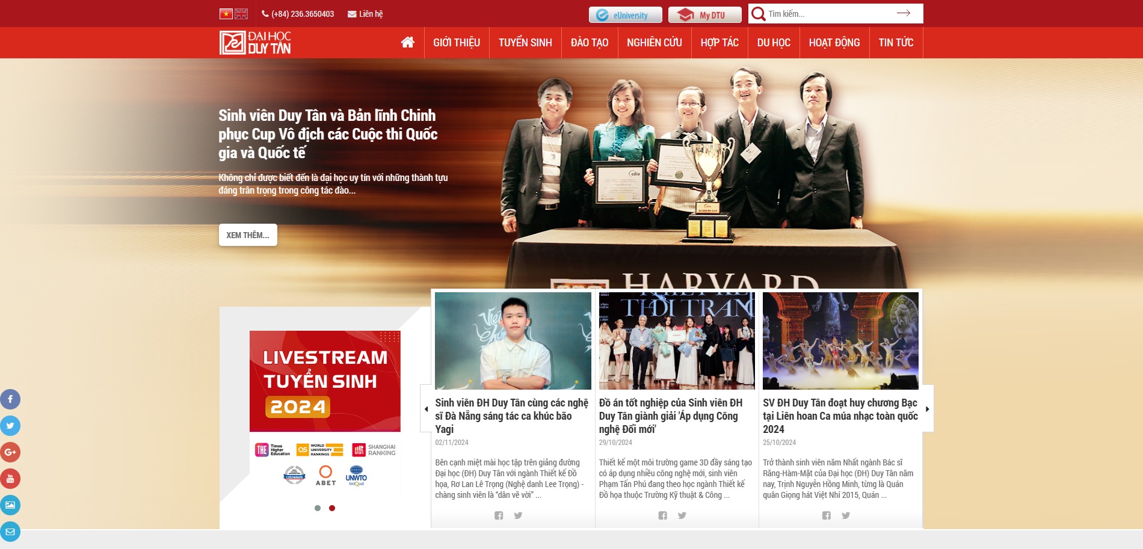Share the Yagi song article on Twitter
The width and height of the screenshot is (1143, 549).
[518, 515]
